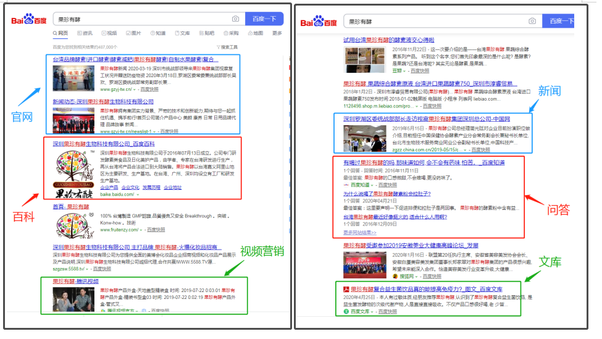Open camera image search in the left window

235,19
